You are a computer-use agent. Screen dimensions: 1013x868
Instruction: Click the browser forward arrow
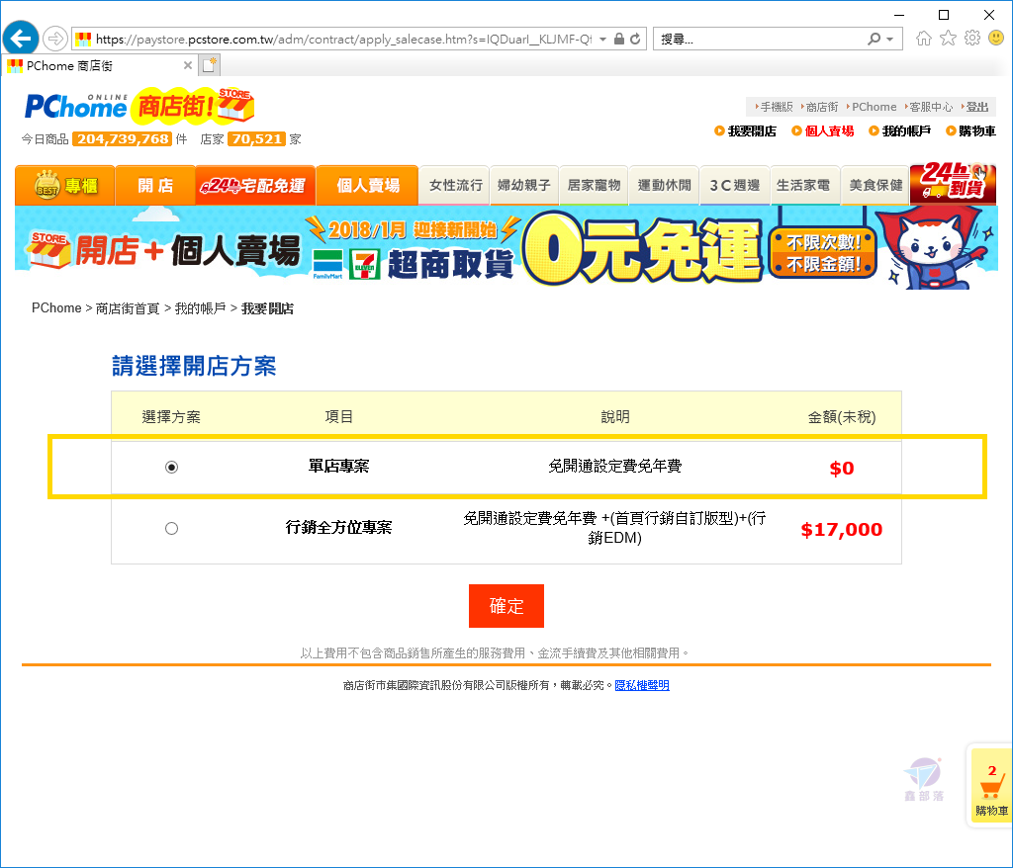point(55,39)
